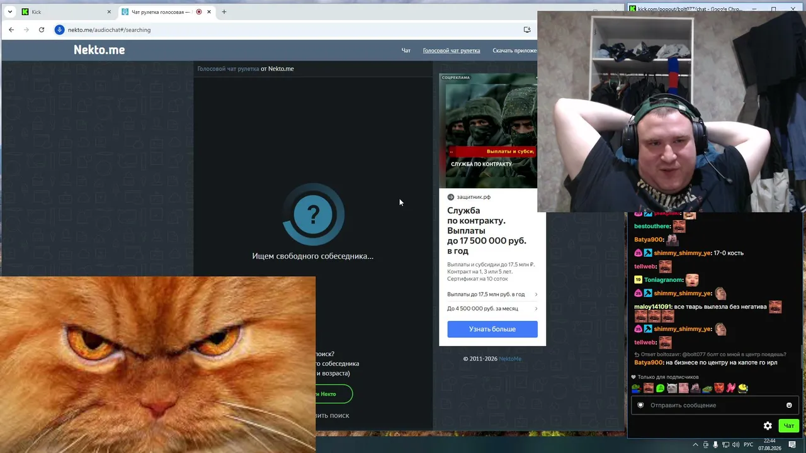
Task: Click 'Ищем свободного собеседника...' status text
Action: point(313,256)
